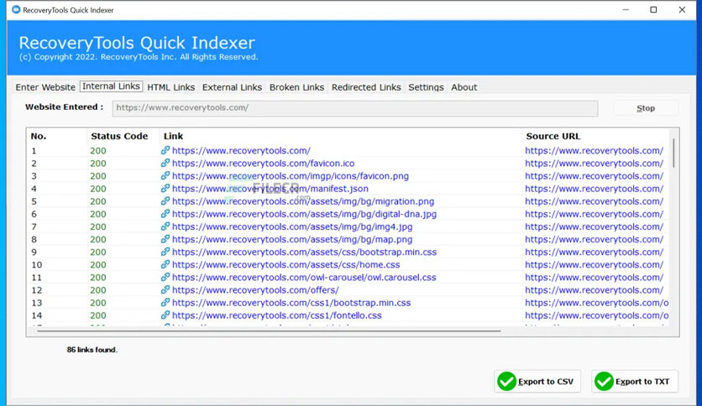Screen dimensions: 702x406
Task: Open the Enter Website tab
Action: pyautogui.click(x=45, y=87)
